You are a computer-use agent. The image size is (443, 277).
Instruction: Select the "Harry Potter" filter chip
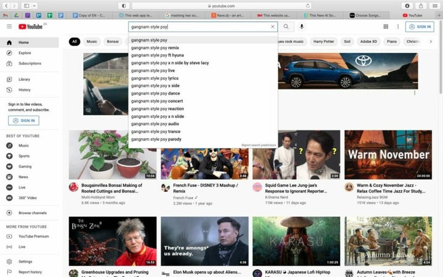pos(323,42)
